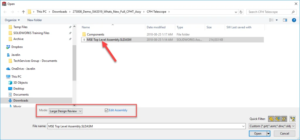Screen dimensions: 300x140
Task: Go up one folder level with the up arrow
Action: point(23,12)
